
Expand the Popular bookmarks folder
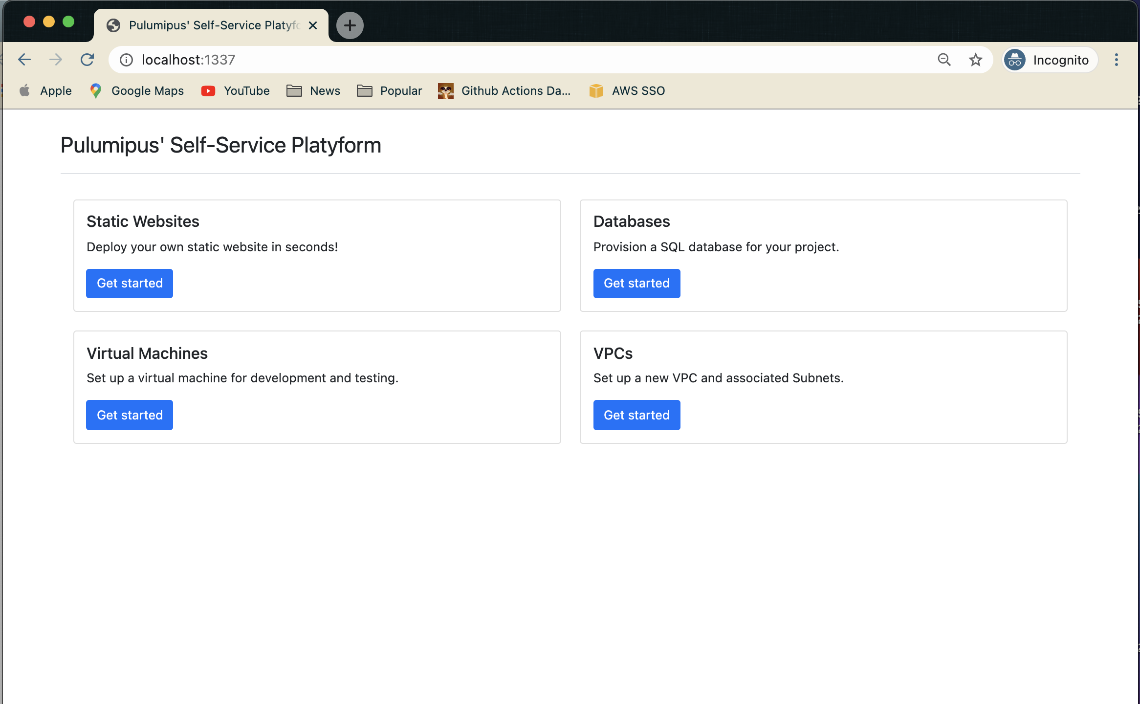(x=389, y=91)
